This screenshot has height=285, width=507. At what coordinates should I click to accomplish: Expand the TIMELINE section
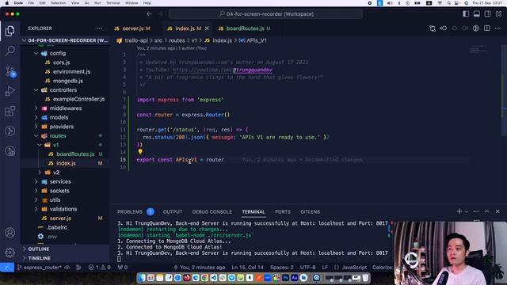pyautogui.click(x=39, y=258)
